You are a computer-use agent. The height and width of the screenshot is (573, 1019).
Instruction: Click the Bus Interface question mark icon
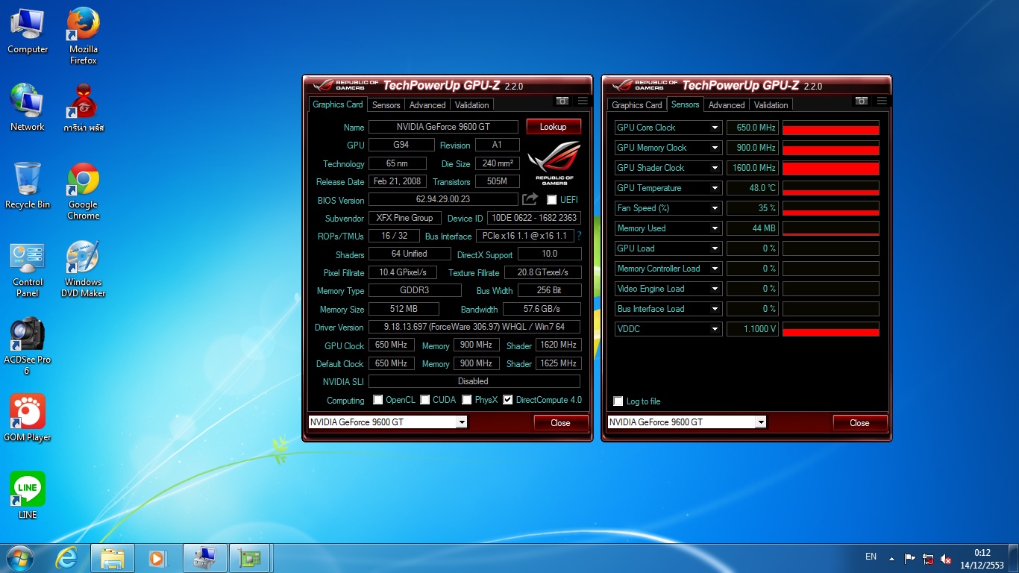579,236
